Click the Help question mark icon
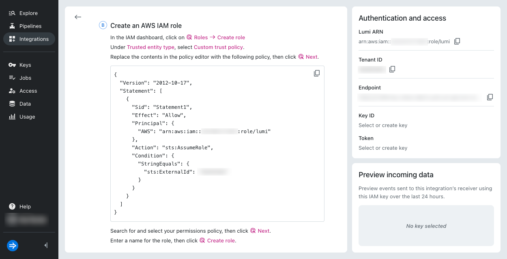The height and width of the screenshot is (259, 507). click(x=12, y=206)
